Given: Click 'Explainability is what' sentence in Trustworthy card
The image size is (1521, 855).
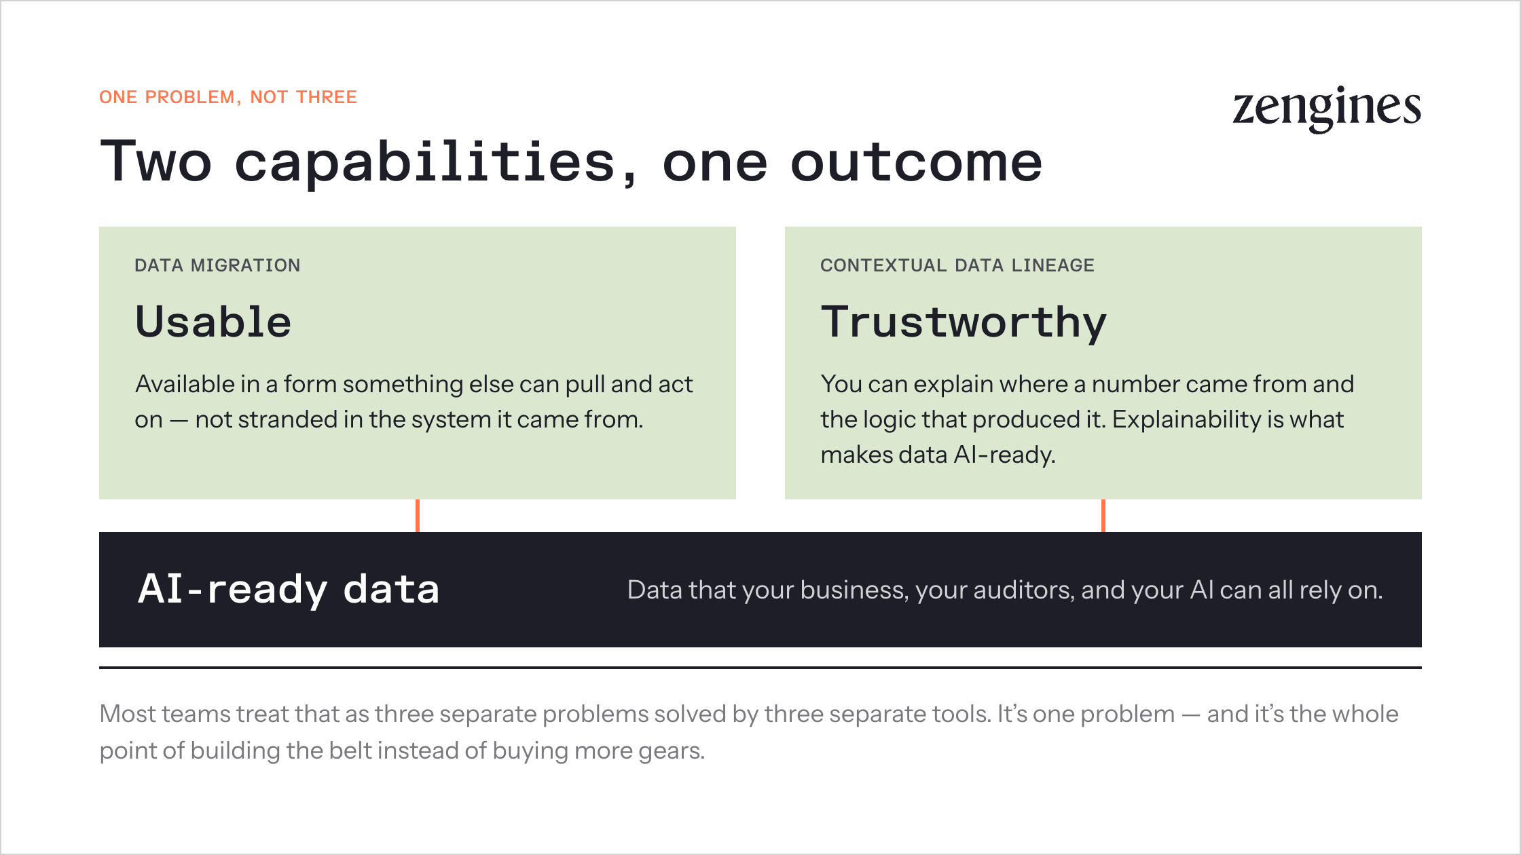Looking at the screenshot, I should (1228, 419).
